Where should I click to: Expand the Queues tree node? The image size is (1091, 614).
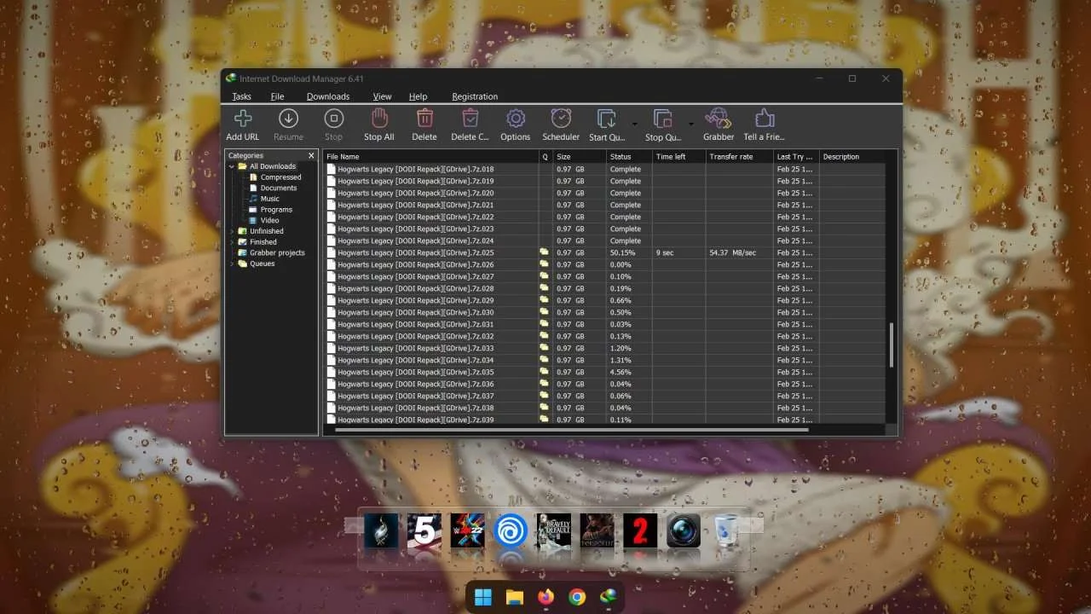pos(232,264)
